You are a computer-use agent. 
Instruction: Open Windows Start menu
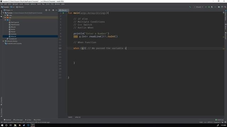(x=2, y=125)
